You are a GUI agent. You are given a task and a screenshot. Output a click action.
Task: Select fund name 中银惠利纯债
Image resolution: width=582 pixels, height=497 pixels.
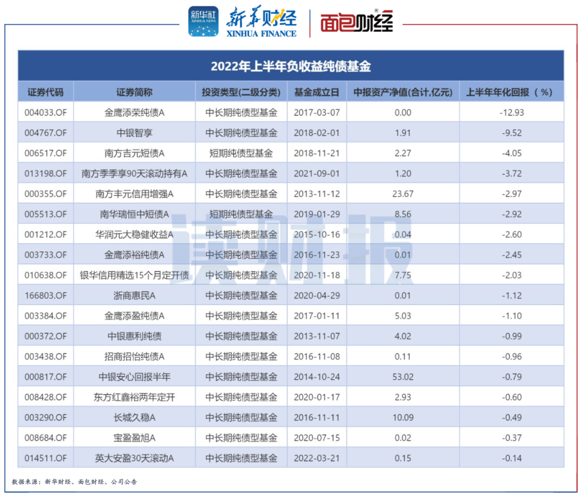tap(134, 336)
